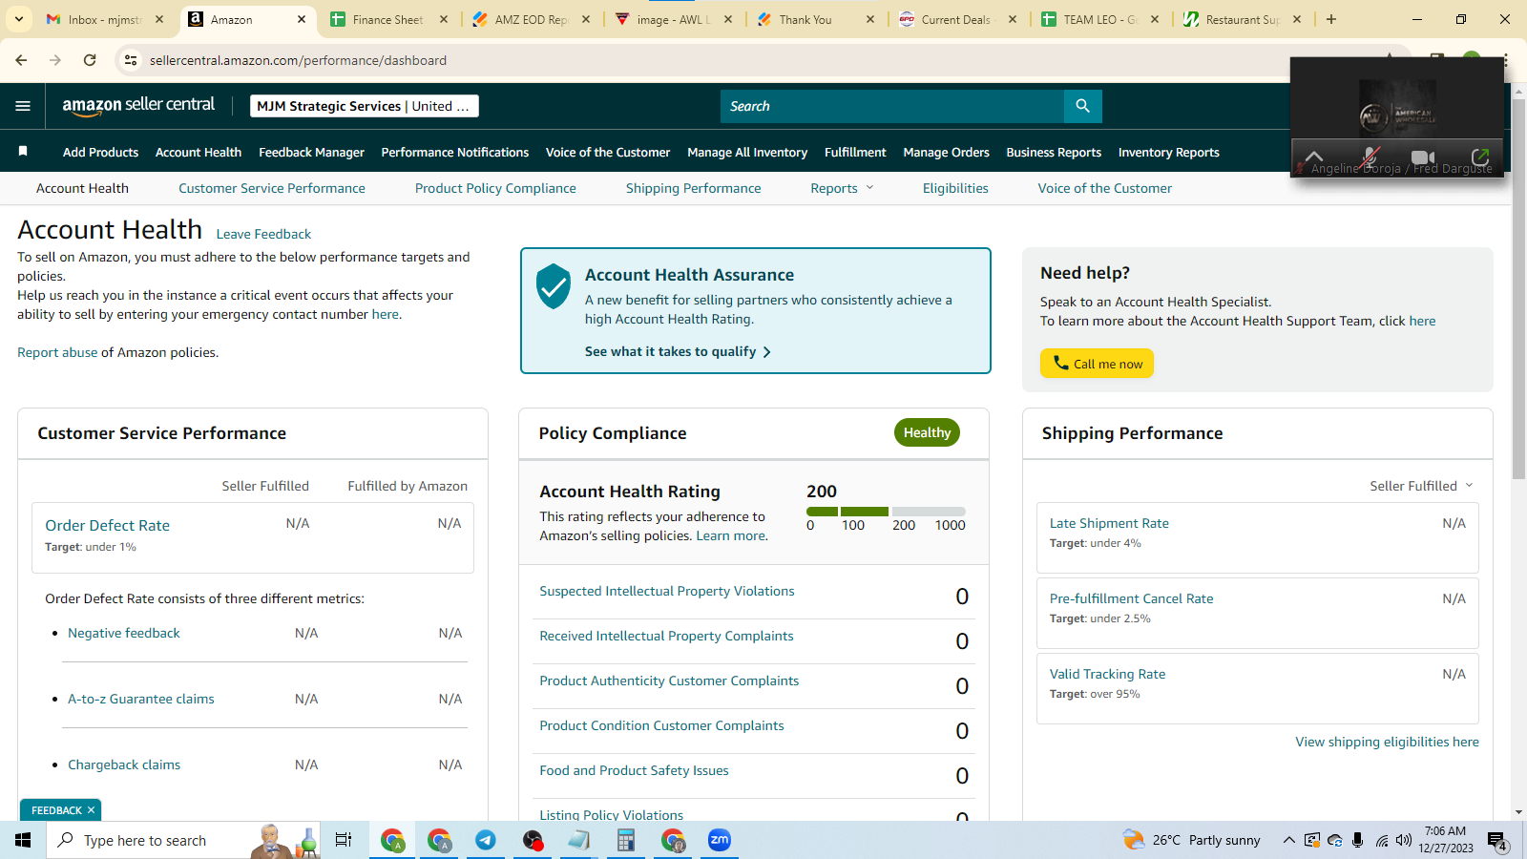Open the notification center icon
This screenshot has width=1527, height=859.
click(x=1496, y=841)
